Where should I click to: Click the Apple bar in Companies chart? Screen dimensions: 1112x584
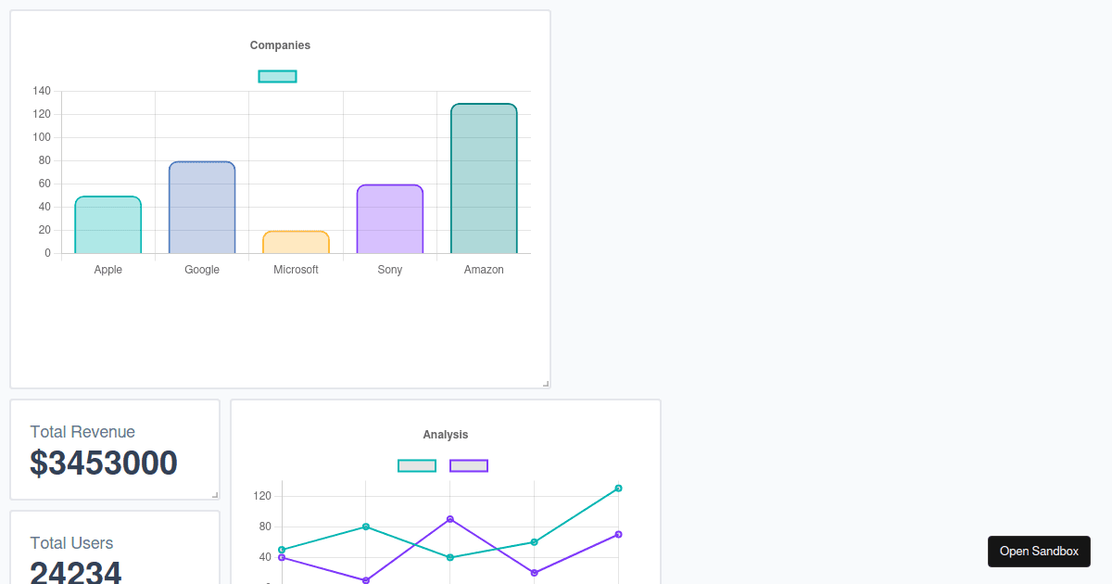pyautogui.click(x=108, y=224)
